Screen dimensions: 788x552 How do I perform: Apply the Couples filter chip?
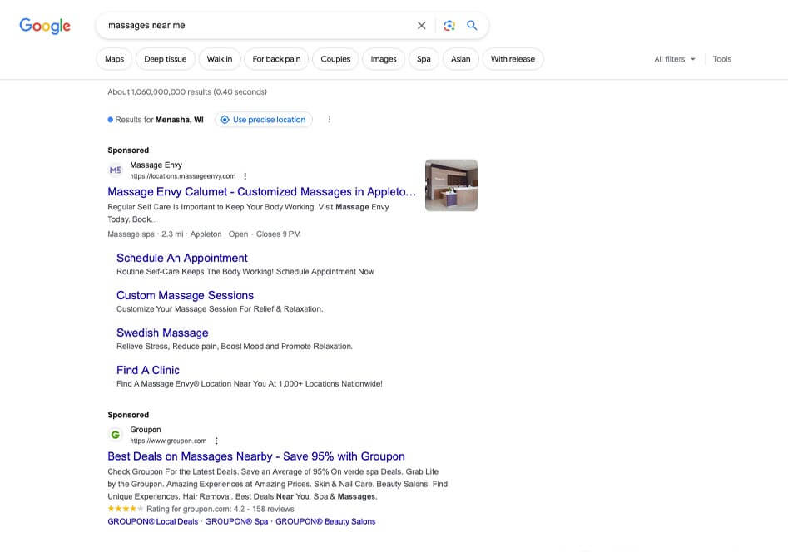pyautogui.click(x=335, y=59)
